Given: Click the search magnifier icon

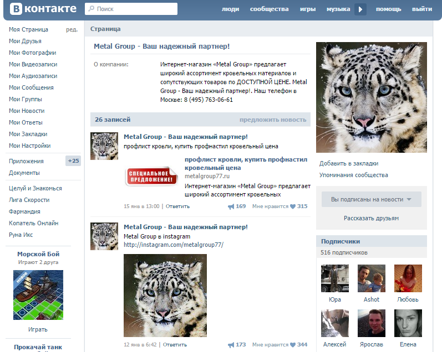Looking at the screenshot, I should click(91, 9).
